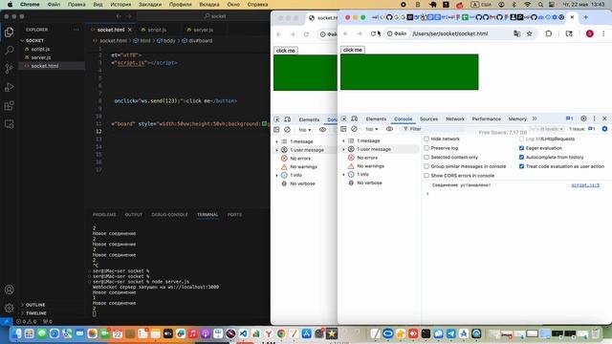
Task: Open VS Code Accounts menu icon
Action: tap(9, 290)
